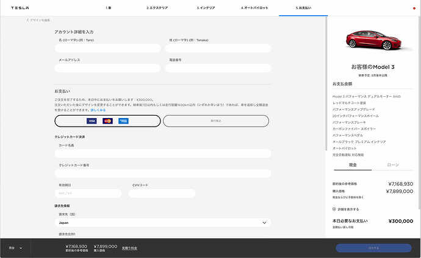Click ¥7,168,930 in the summary panel
Image resolution: width=421 pixels, height=258 pixels.
click(x=401, y=184)
